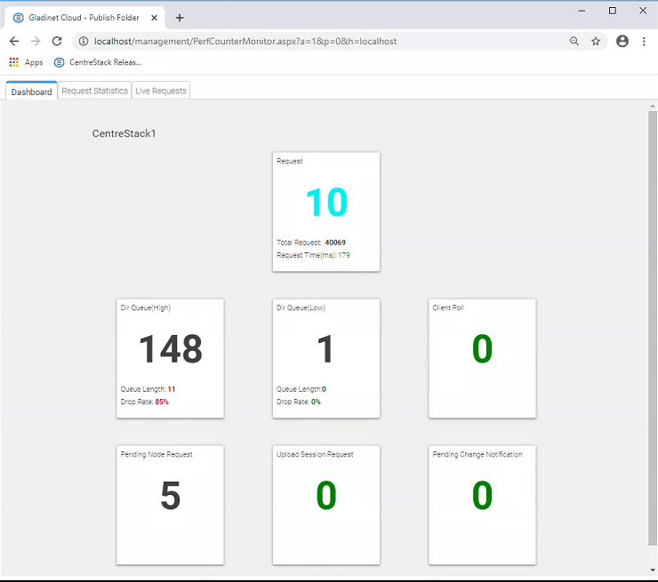
Task: Click the page vertical scrollbar
Action: click(x=653, y=328)
